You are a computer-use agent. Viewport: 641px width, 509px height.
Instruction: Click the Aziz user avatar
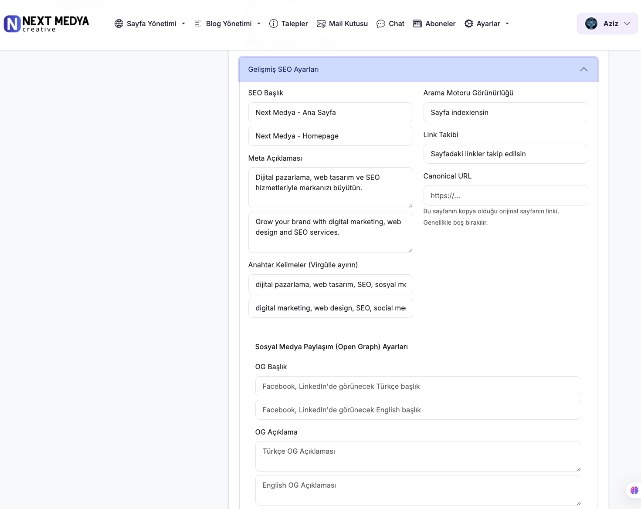point(591,24)
